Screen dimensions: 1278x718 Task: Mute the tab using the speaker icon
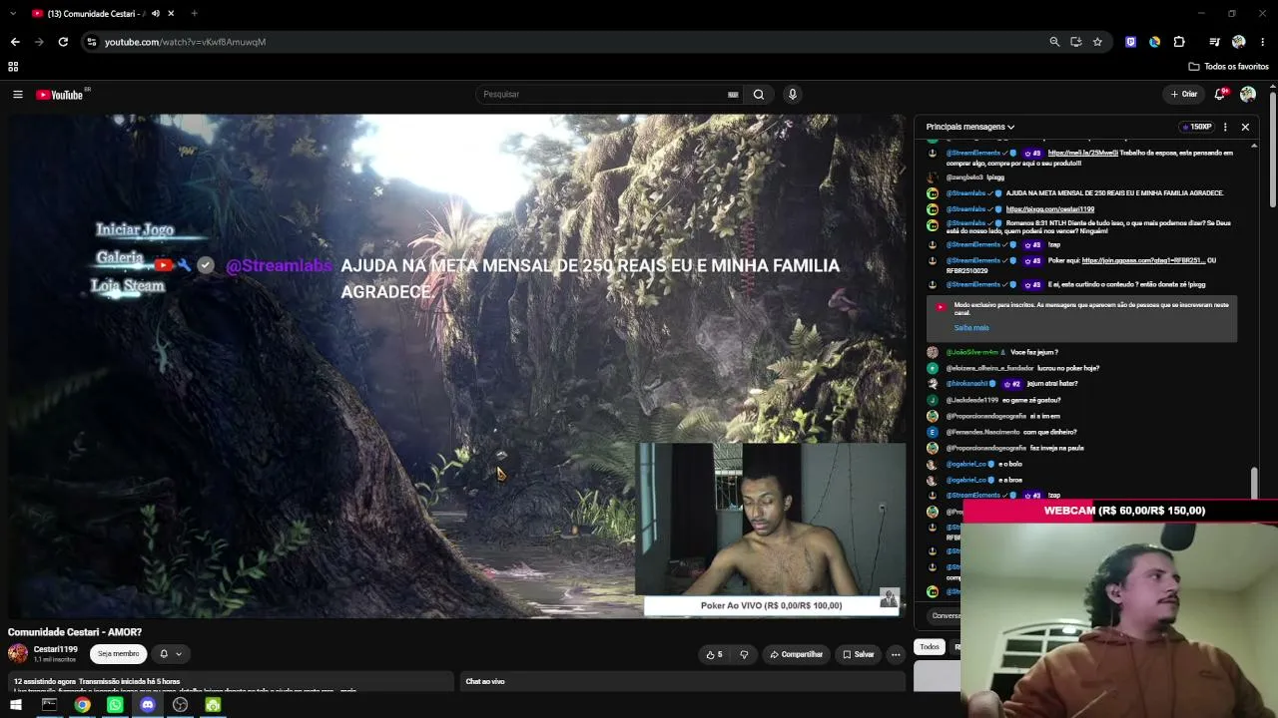(x=155, y=14)
